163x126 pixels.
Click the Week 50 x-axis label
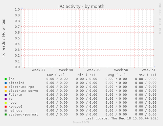(121, 70)
